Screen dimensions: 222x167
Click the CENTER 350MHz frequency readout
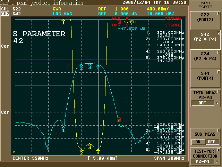coord(31,158)
